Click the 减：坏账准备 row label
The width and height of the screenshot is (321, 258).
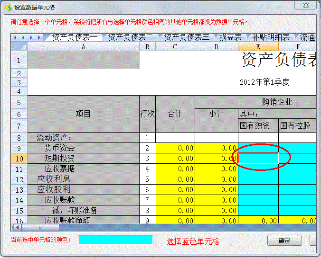click(83, 211)
